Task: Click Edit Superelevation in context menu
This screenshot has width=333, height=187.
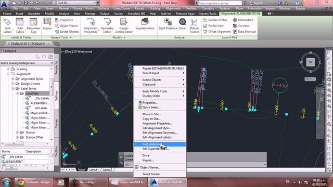Action: click(160, 149)
